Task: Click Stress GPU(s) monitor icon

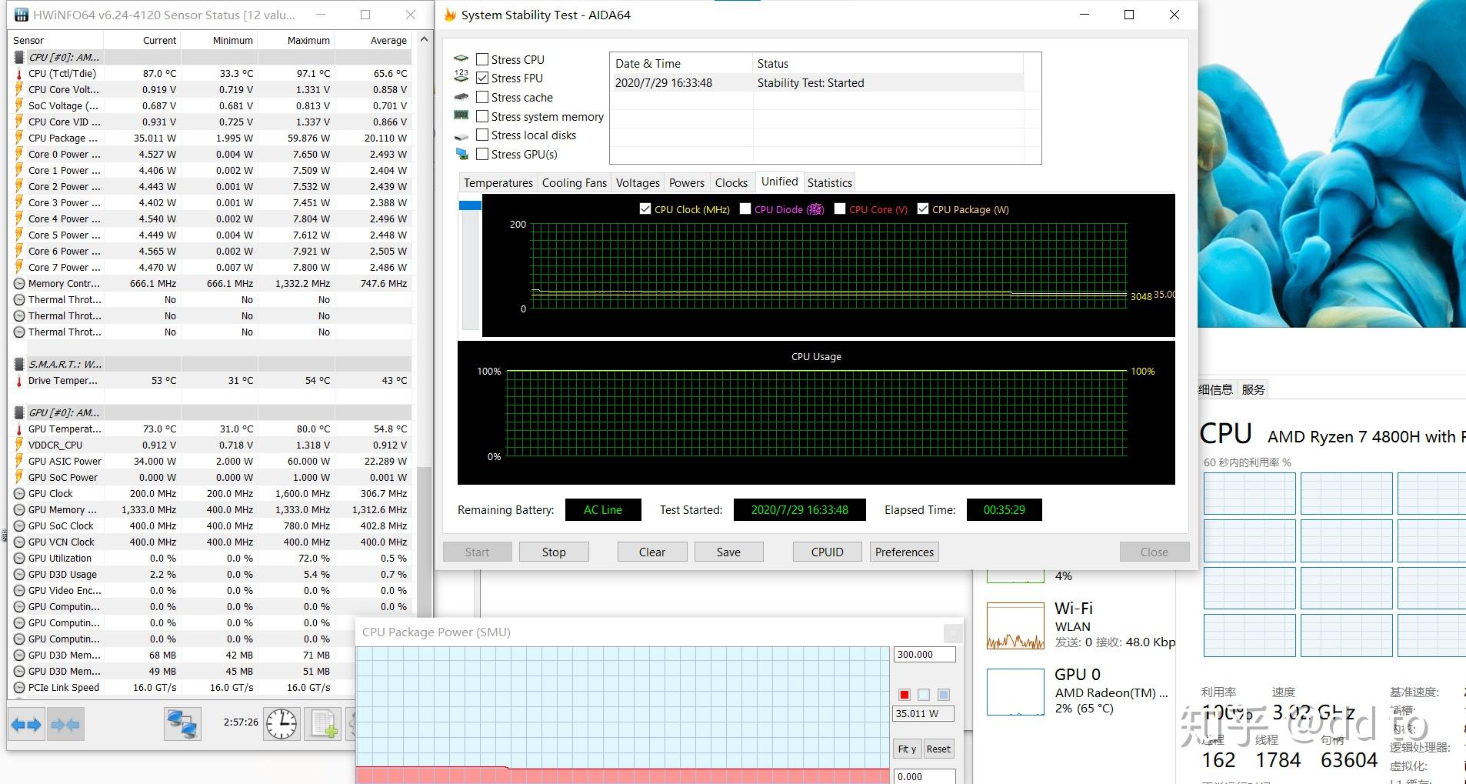Action: tap(461, 154)
